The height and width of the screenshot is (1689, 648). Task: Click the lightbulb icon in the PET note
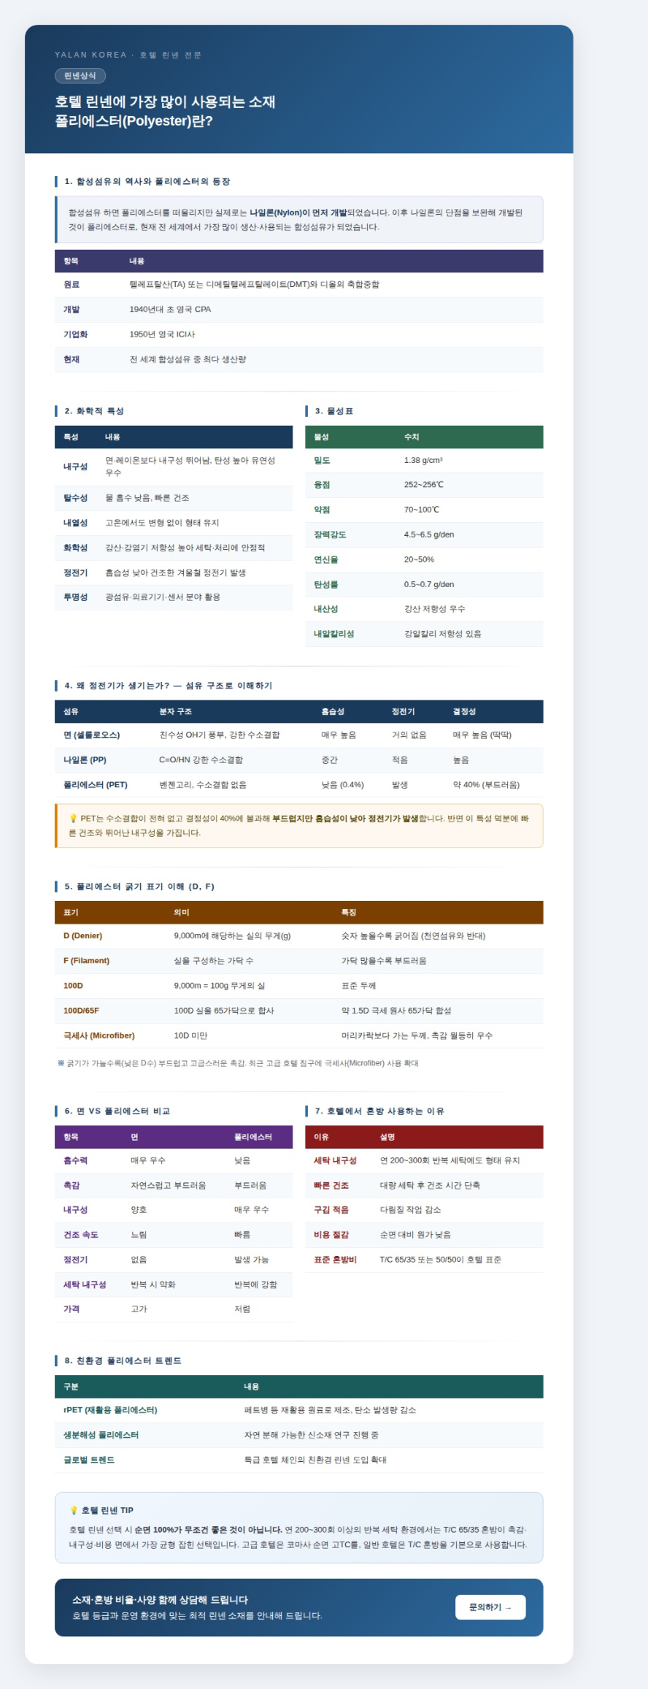pos(73,818)
